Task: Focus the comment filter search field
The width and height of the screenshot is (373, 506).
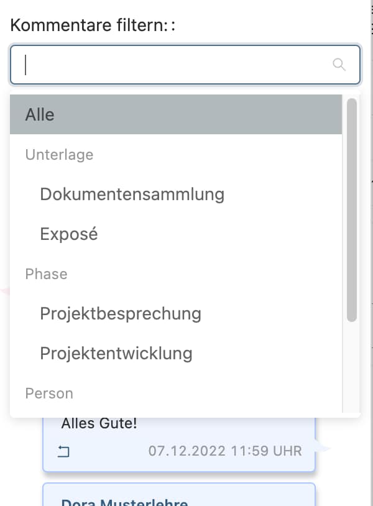Action: tap(174, 65)
